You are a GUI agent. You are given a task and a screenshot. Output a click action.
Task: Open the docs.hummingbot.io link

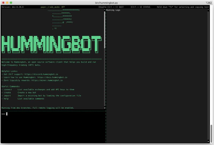click(x=52, y=77)
